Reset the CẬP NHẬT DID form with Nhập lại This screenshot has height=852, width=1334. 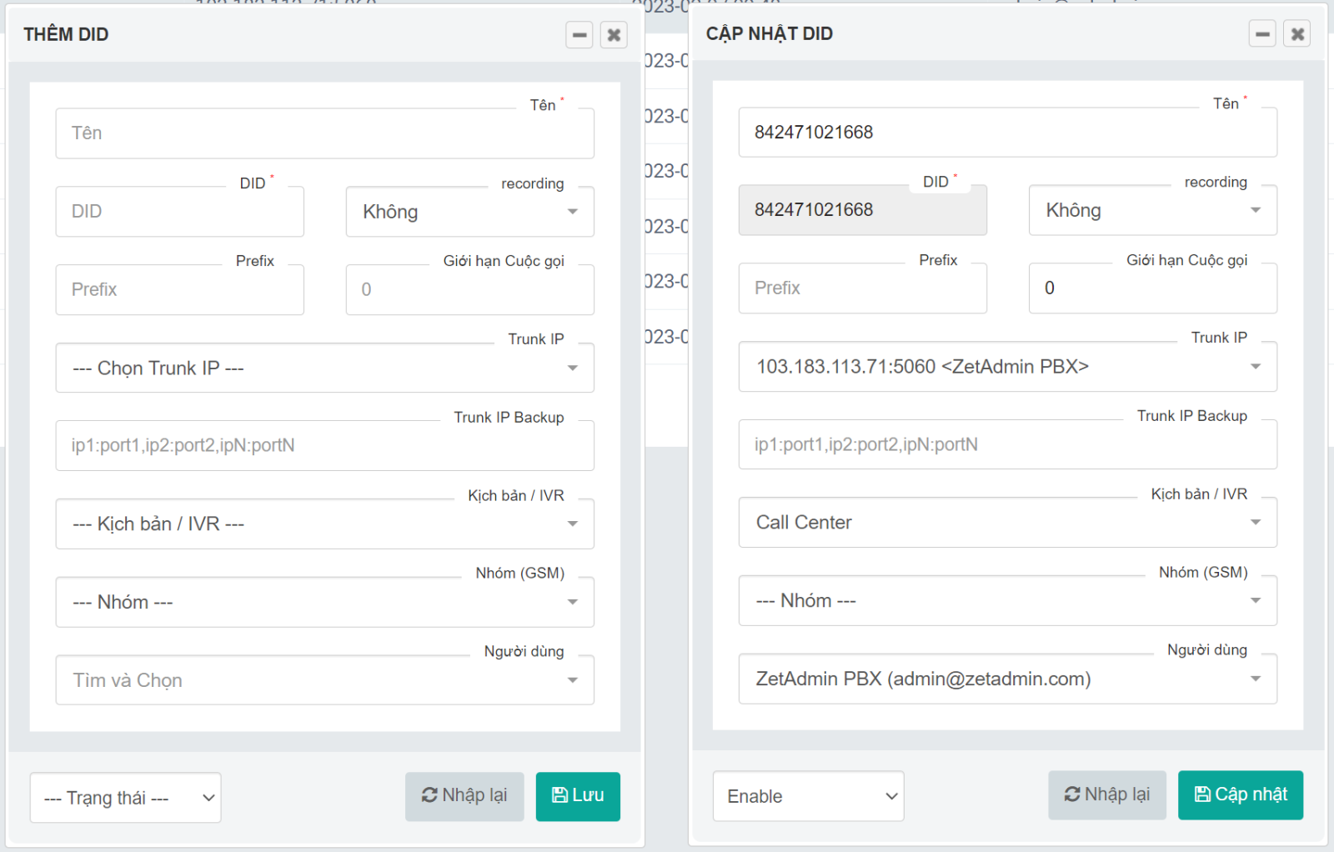click(x=1106, y=794)
